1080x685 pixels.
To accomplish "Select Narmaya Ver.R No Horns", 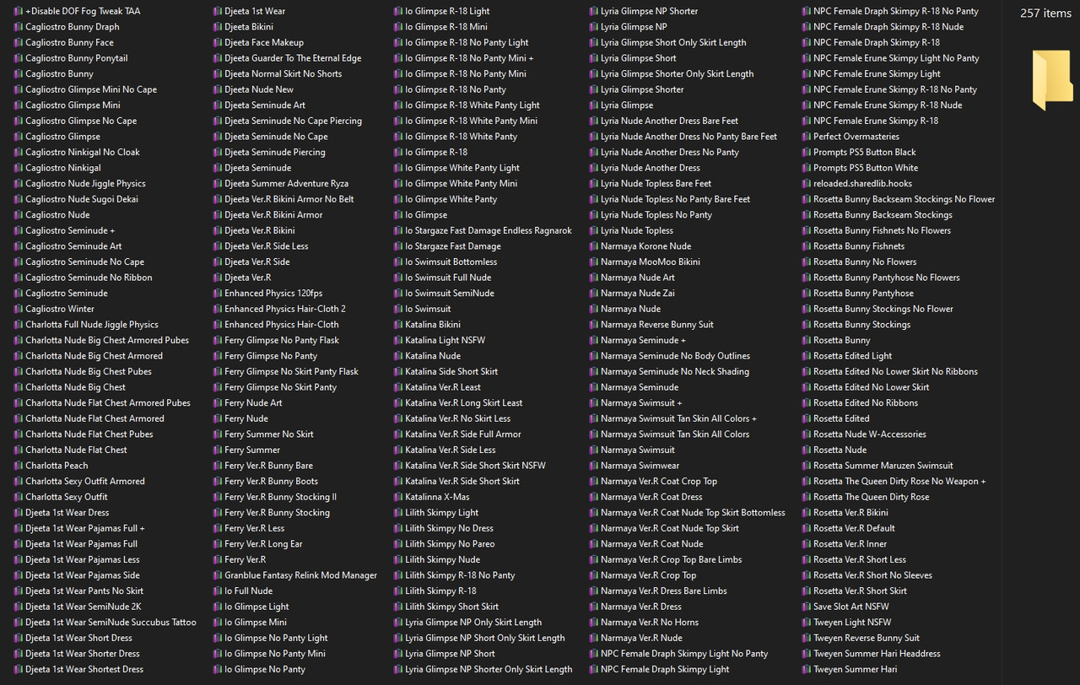I will [650, 623].
